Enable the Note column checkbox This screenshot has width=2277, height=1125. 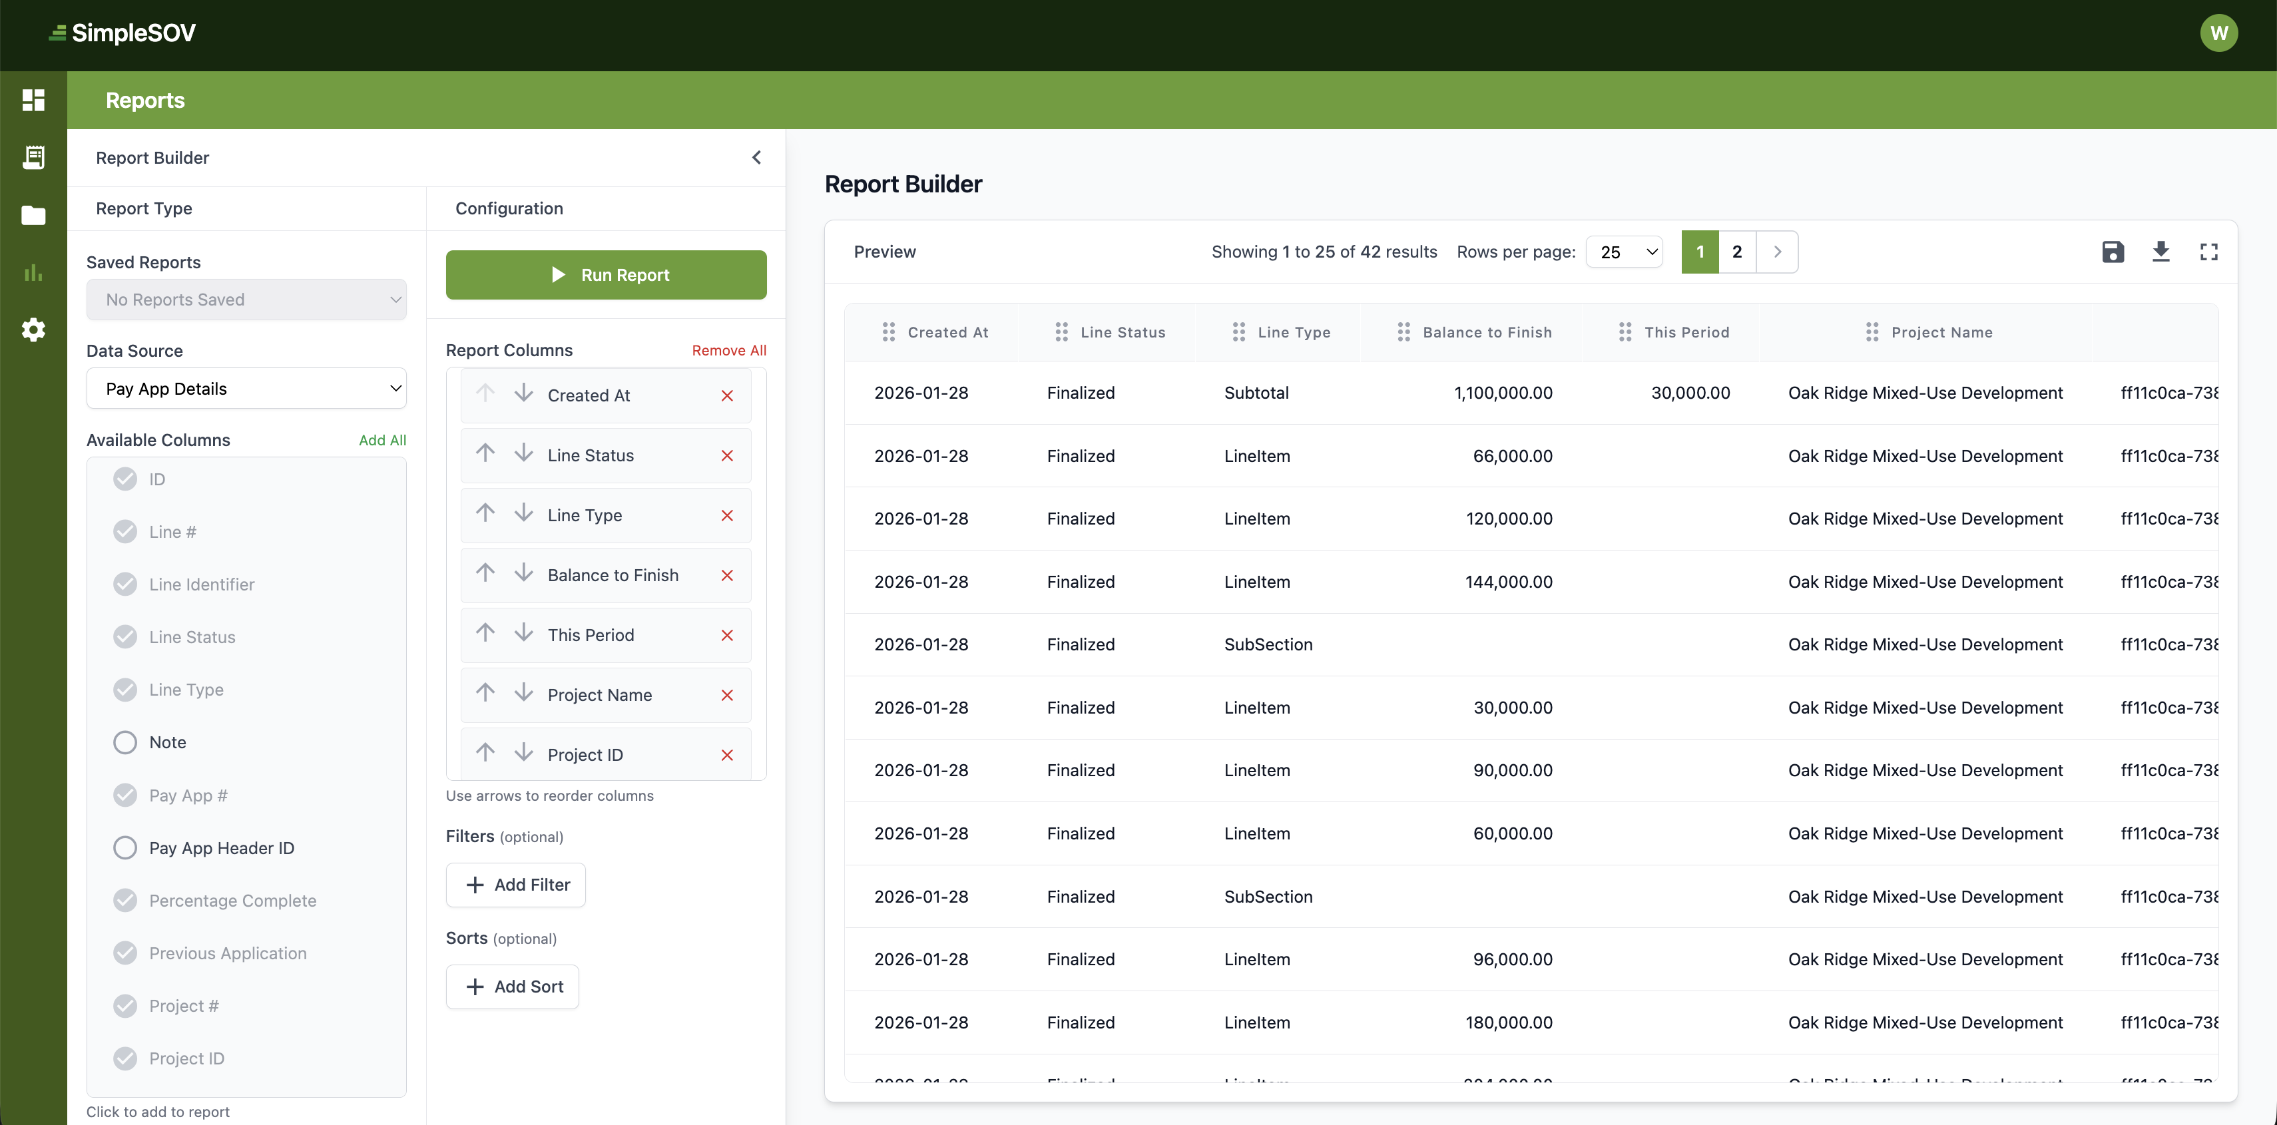(x=126, y=742)
